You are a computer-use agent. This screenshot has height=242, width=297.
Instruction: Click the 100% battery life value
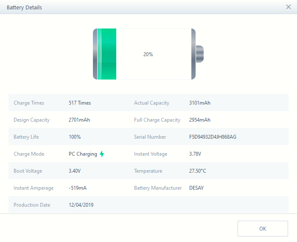click(x=75, y=137)
